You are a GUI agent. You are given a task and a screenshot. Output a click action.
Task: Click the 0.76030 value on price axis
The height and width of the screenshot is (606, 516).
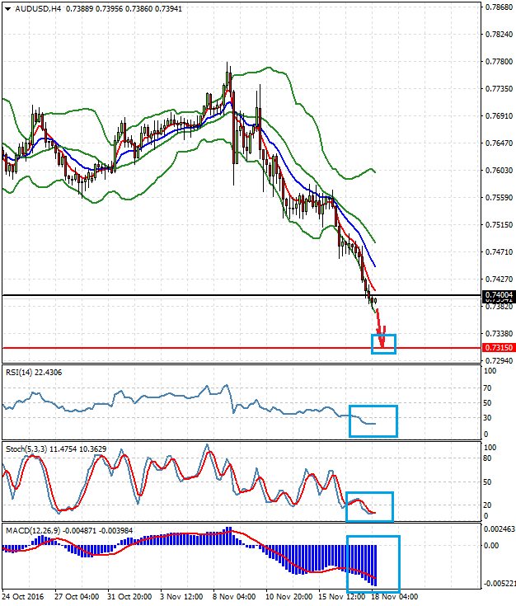499,171
